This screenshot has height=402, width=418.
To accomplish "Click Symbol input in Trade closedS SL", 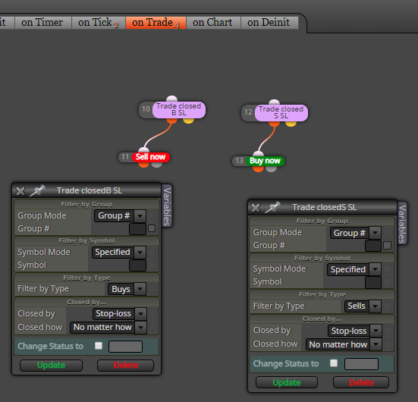I will 373,283.
